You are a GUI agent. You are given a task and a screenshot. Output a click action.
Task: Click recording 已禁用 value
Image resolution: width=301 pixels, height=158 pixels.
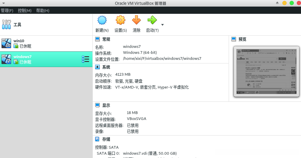pos(133,132)
